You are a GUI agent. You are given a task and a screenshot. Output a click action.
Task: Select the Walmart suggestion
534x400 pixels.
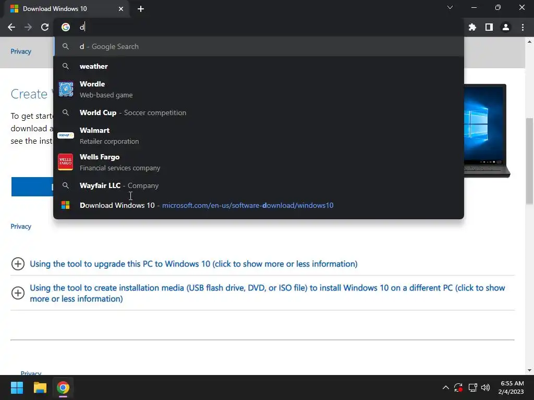click(259, 136)
